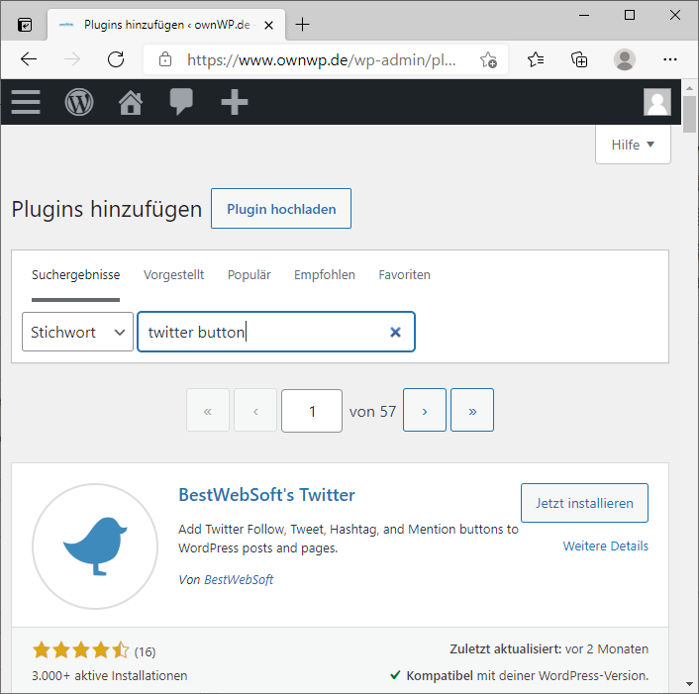The width and height of the screenshot is (699, 694).
Task: Click Plugin hochladen button
Action: pyautogui.click(x=281, y=209)
